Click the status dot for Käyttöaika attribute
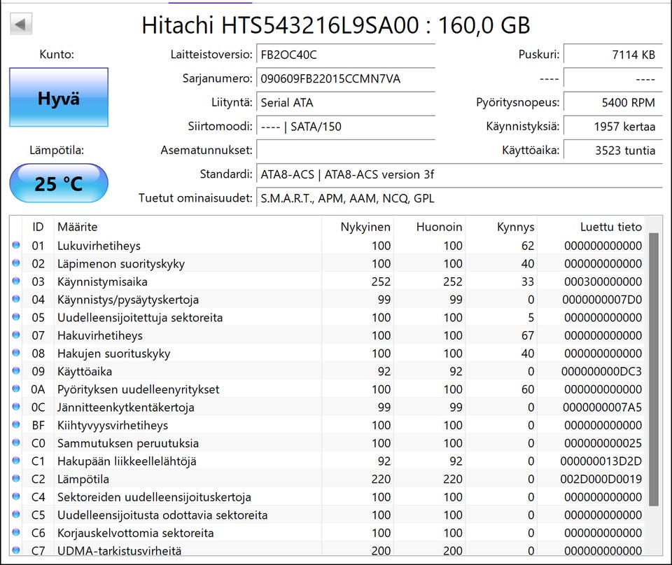 16,371
